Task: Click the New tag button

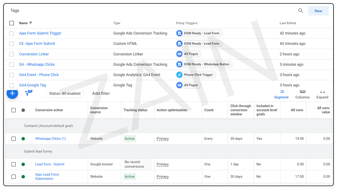Action: (318, 11)
